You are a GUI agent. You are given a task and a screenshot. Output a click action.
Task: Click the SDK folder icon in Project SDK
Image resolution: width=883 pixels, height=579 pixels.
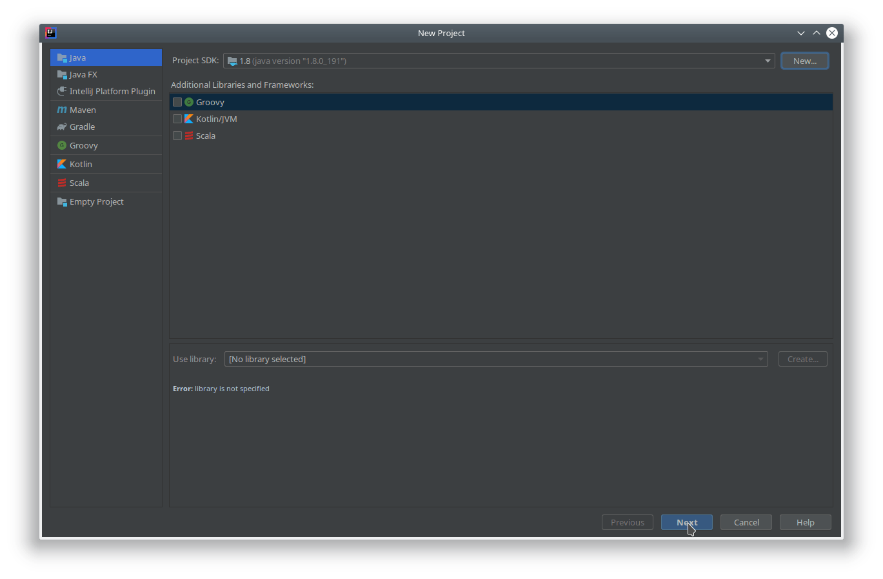pyautogui.click(x=232, y=61)
